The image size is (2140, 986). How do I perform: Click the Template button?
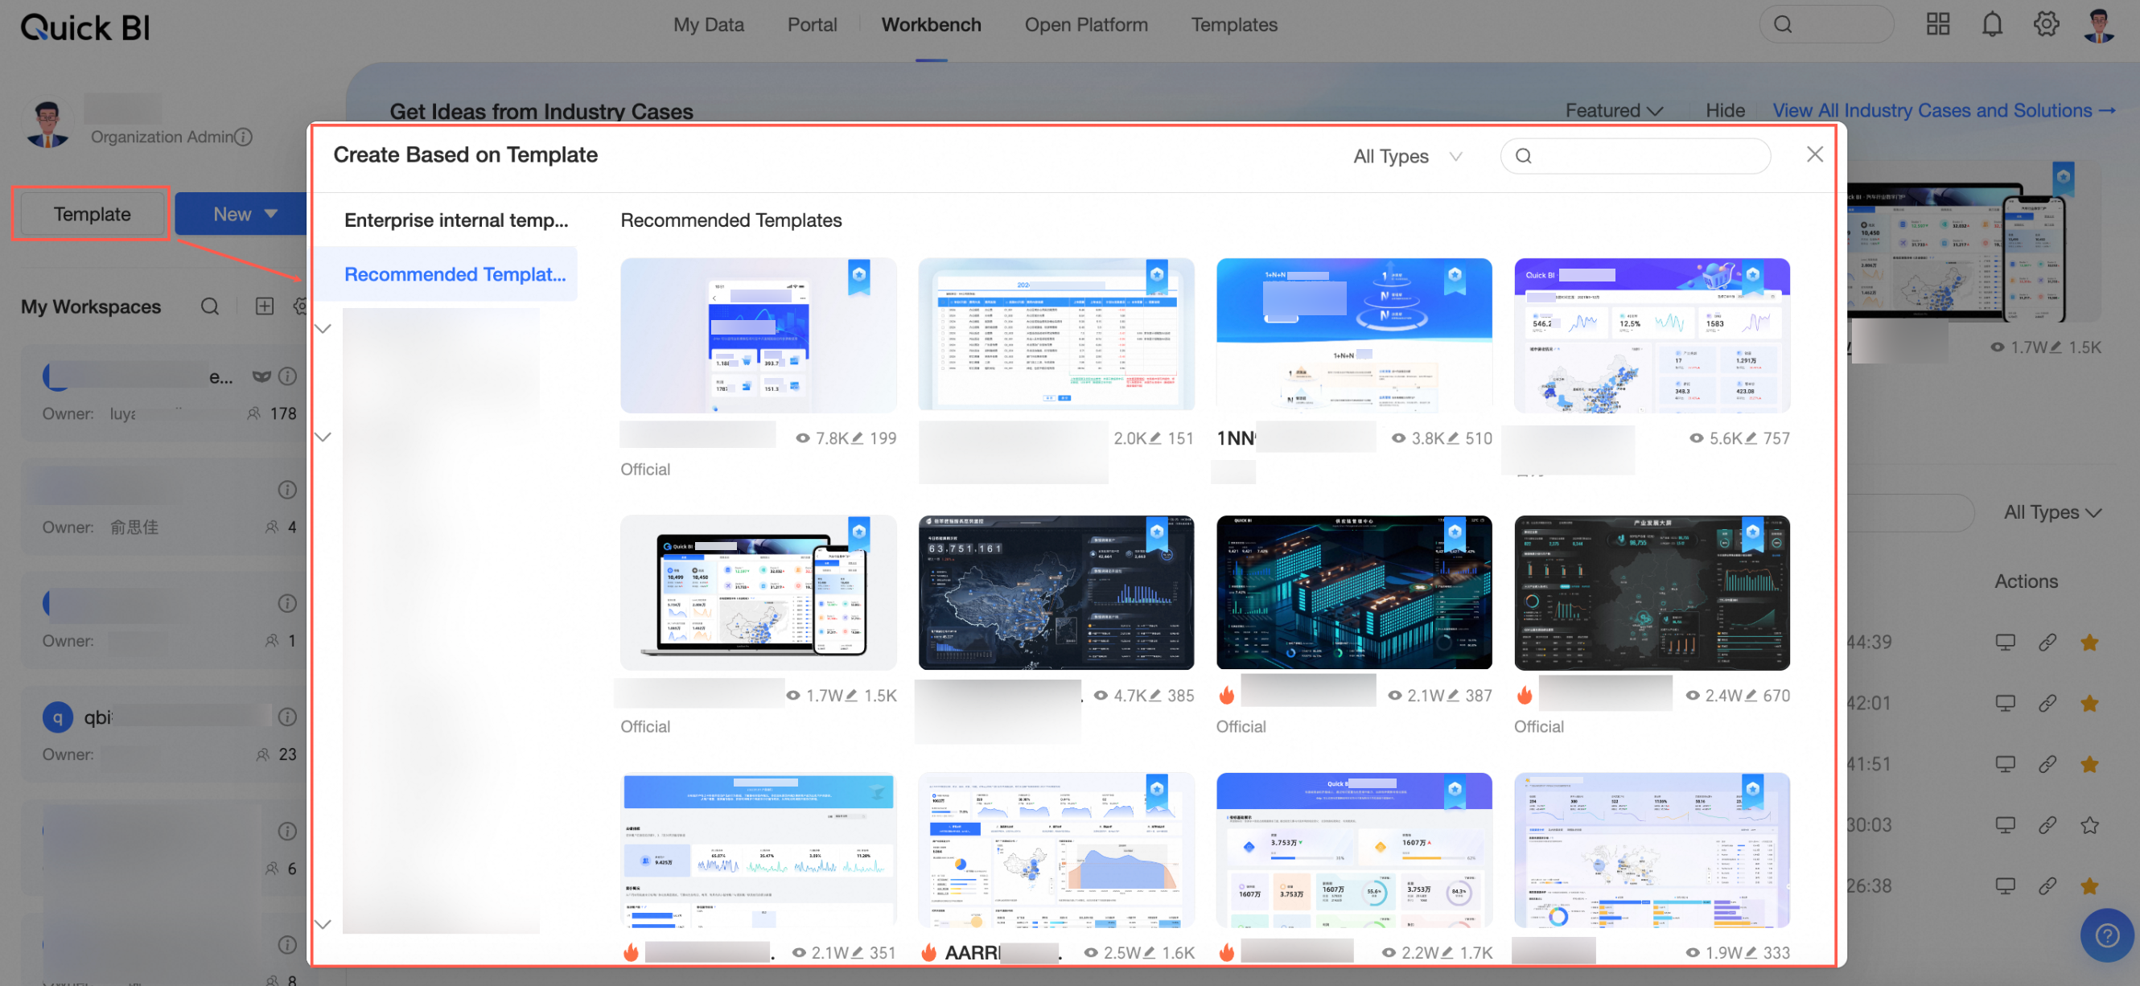pos(93,213)
